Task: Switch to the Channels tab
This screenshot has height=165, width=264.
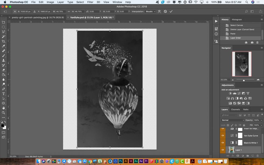Action: [x=235, y=110]
